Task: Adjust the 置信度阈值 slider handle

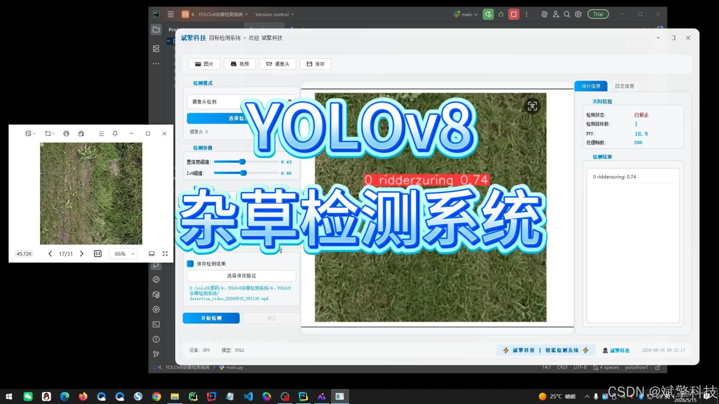Action: click(x=242, y=162)
